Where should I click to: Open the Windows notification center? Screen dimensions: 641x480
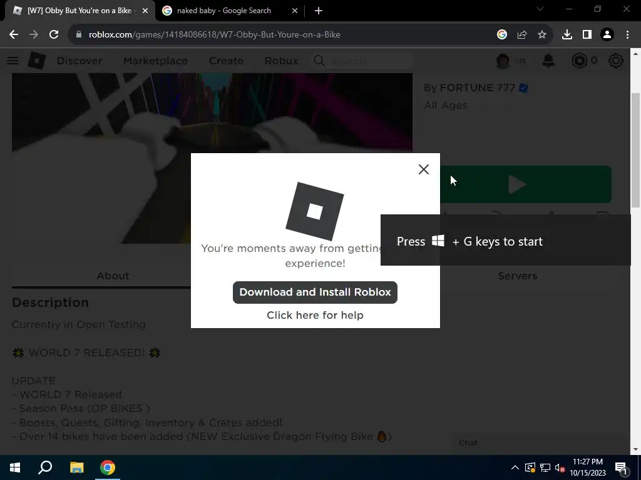pyautogui.click(x=621, y=468)
